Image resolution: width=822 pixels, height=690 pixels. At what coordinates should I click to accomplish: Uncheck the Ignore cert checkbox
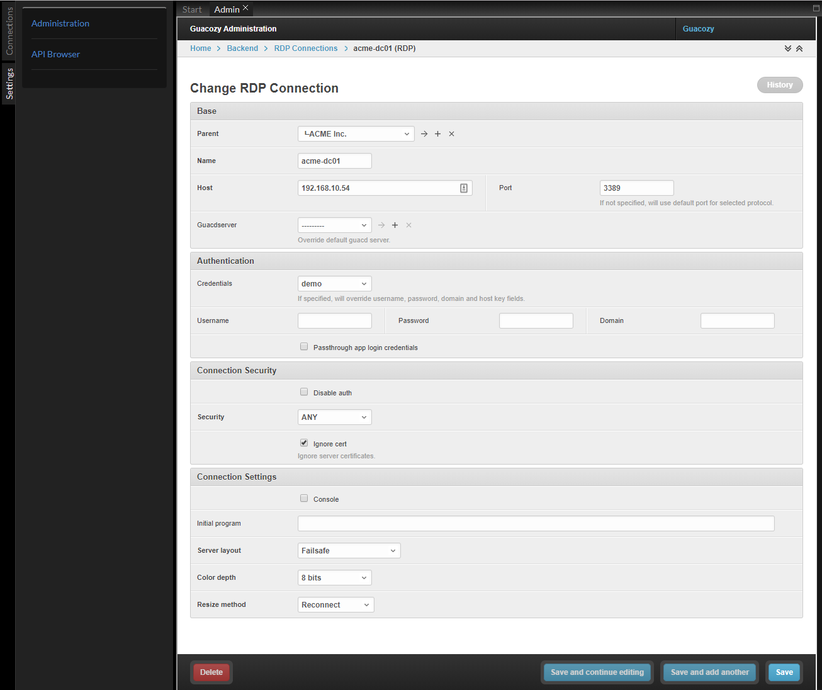click(304, 443)
